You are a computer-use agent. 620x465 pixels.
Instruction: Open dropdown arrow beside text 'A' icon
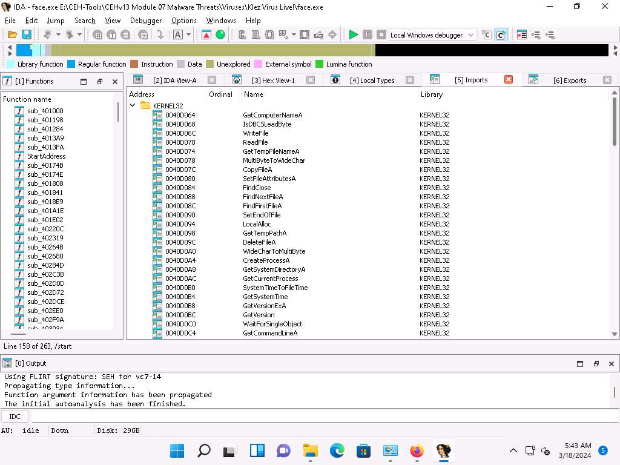(x=188, y=35)
